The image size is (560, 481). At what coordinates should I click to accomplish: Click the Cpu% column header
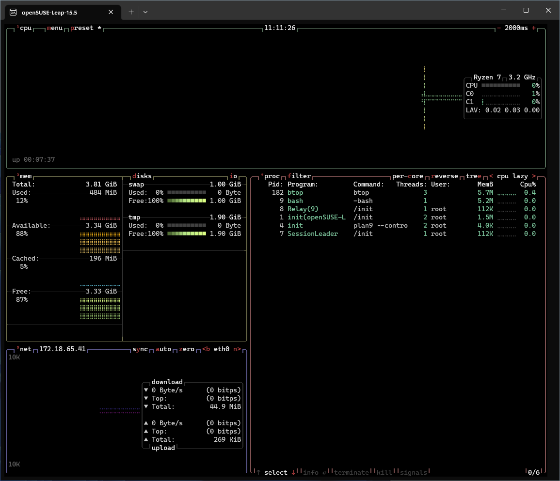[x=528, y=185]
